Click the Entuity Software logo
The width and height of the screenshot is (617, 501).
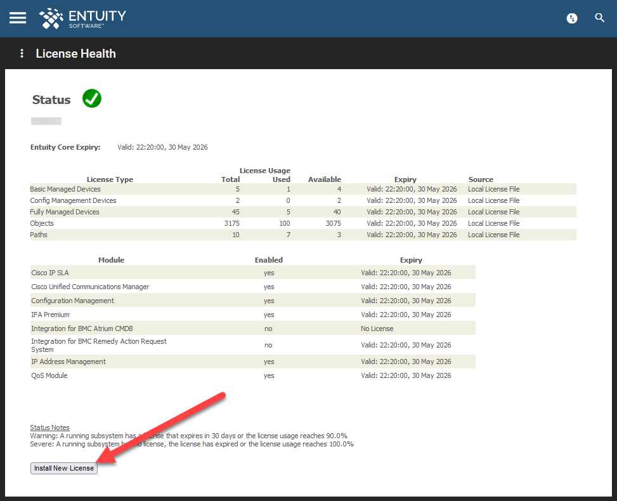tap(82, 18)
